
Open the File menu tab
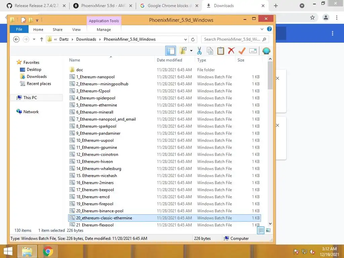(x=19, y=29)
